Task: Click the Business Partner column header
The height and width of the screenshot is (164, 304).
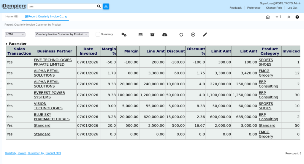Action: coord(55,51)
